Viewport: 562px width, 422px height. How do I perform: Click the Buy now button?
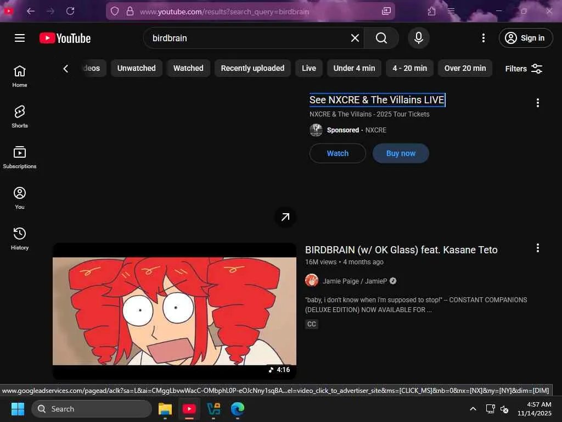tap(401, 153)
